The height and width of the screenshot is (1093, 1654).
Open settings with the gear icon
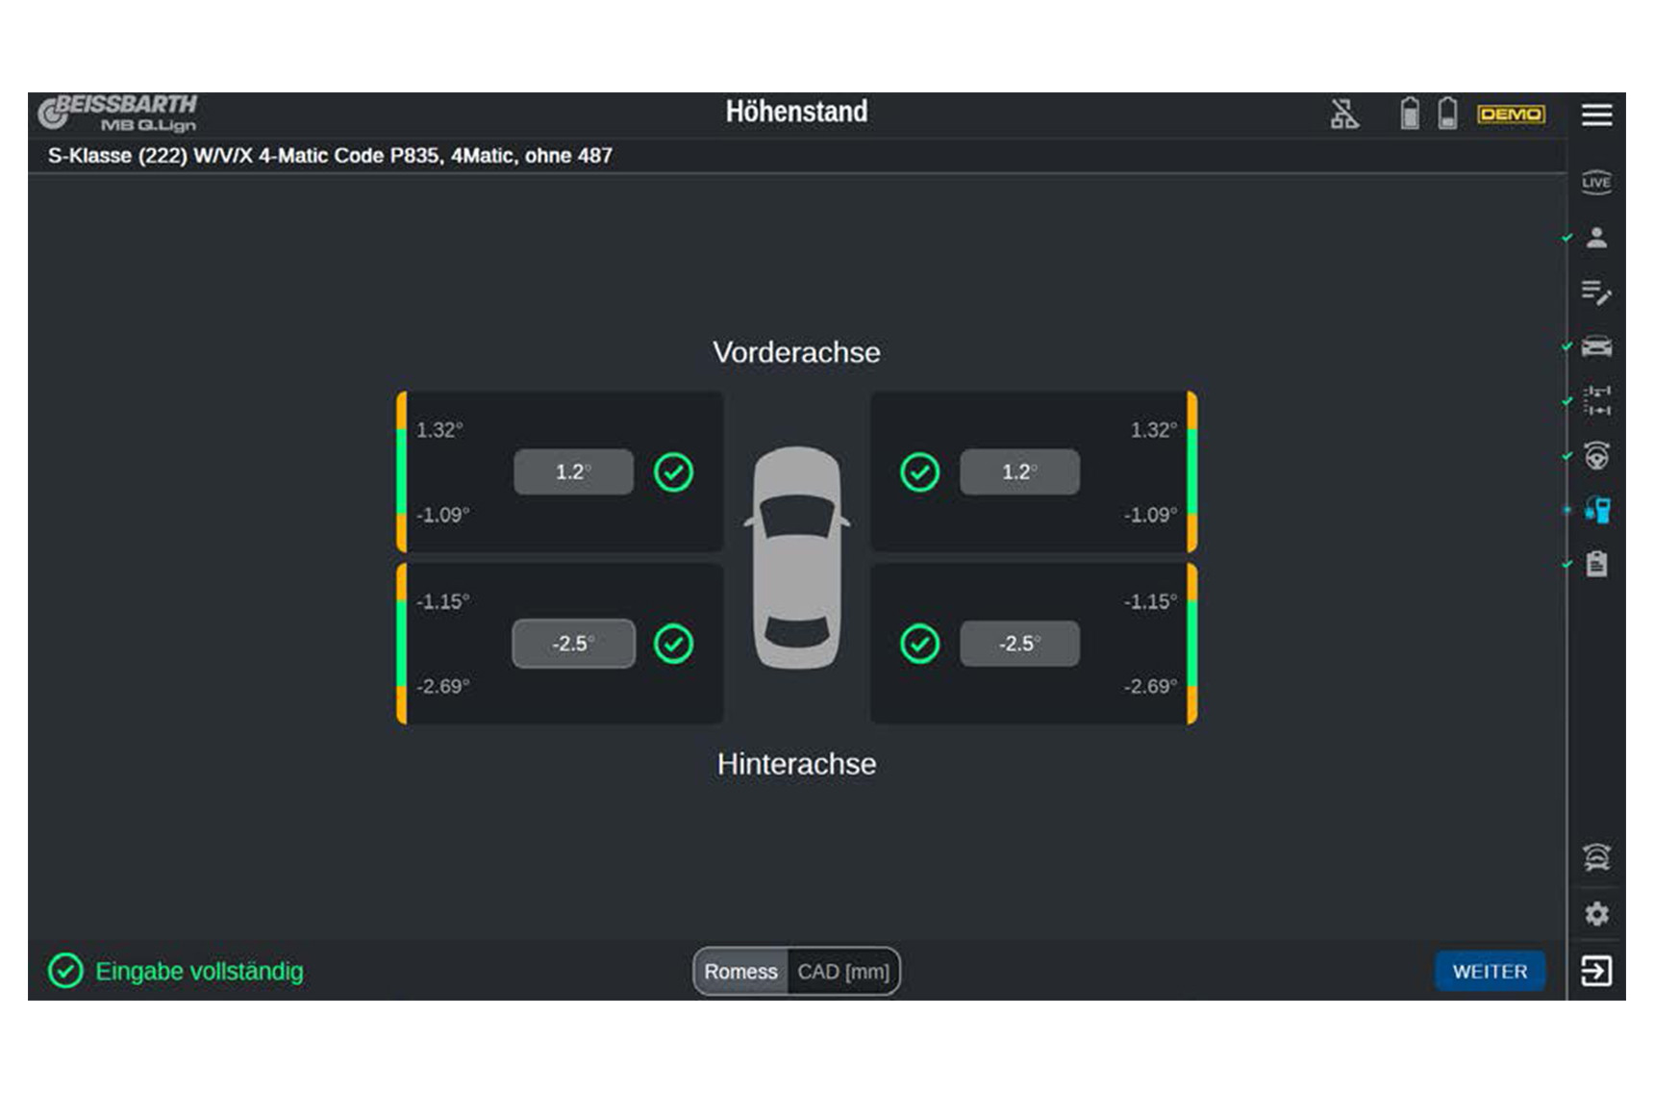(x=1596, y=913)
